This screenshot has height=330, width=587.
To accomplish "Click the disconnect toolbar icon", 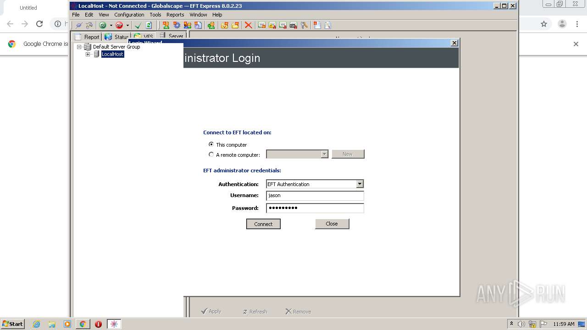I will coord(89,25).
